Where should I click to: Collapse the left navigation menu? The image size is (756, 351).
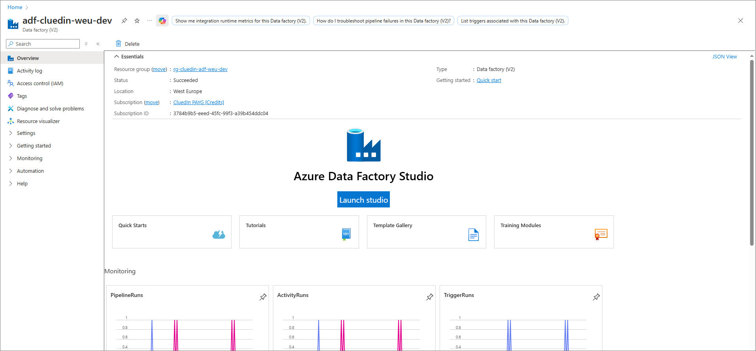coord(98,44)
